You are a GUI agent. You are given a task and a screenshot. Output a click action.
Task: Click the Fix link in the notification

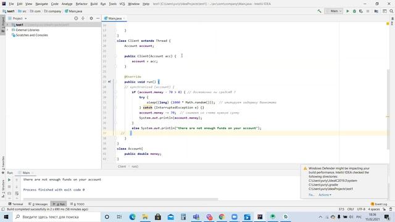click(311, 195)
